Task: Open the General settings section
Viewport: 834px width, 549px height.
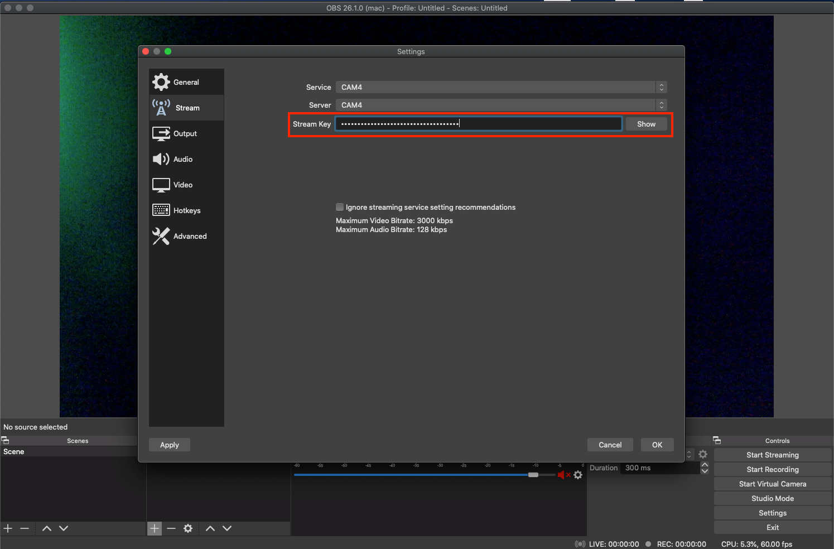Action: [x=186, y=82]
